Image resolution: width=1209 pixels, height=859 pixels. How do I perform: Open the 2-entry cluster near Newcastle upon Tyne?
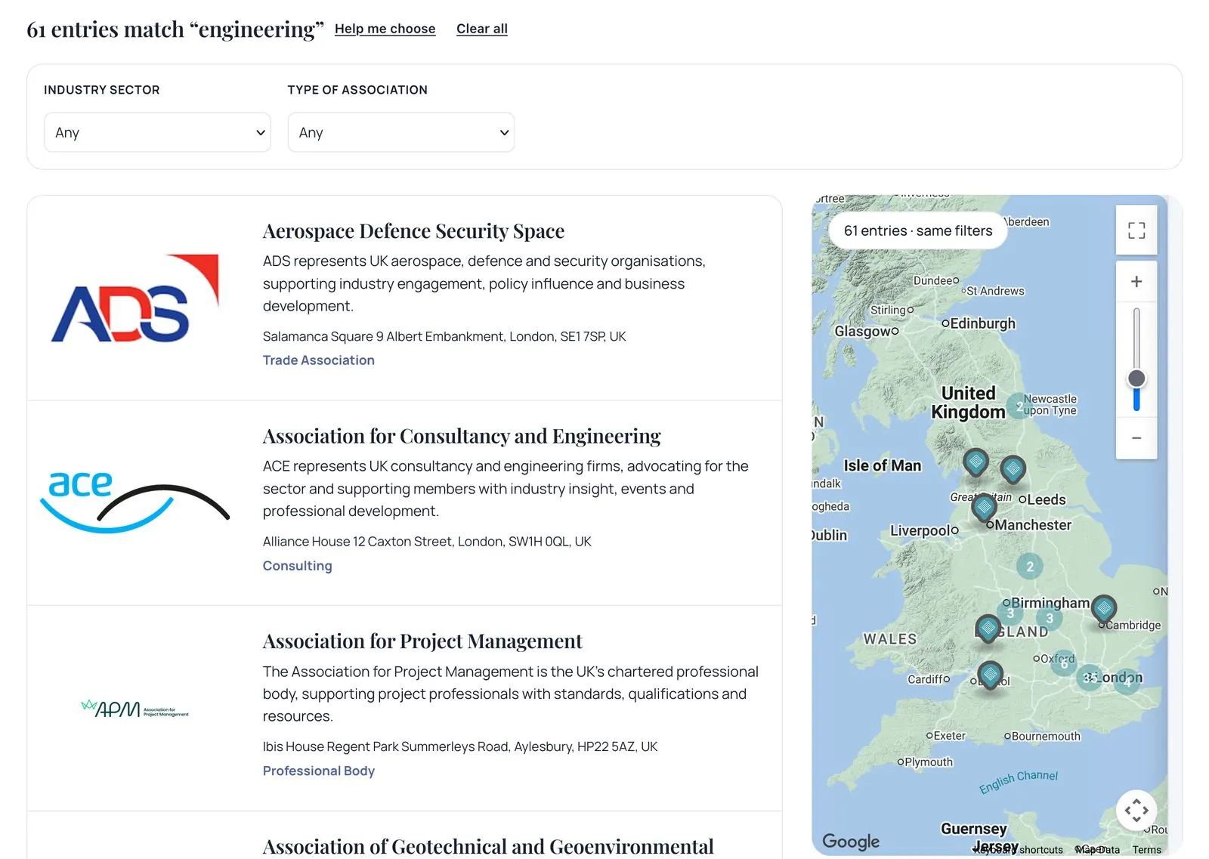point(1019,406)
